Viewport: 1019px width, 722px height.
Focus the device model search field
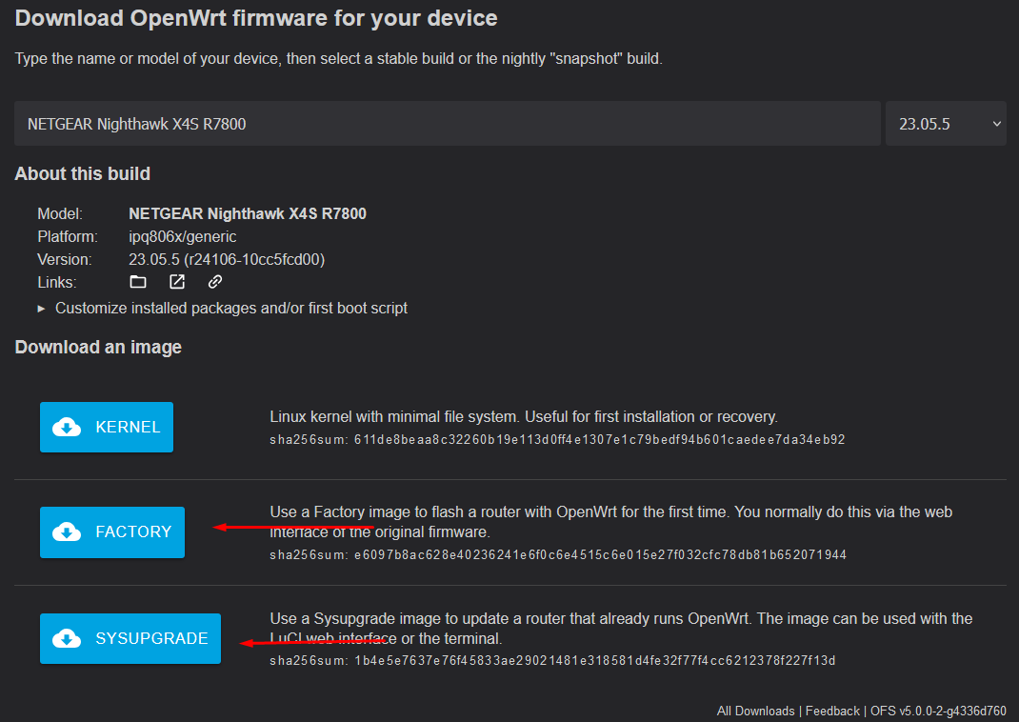(447, 124)
